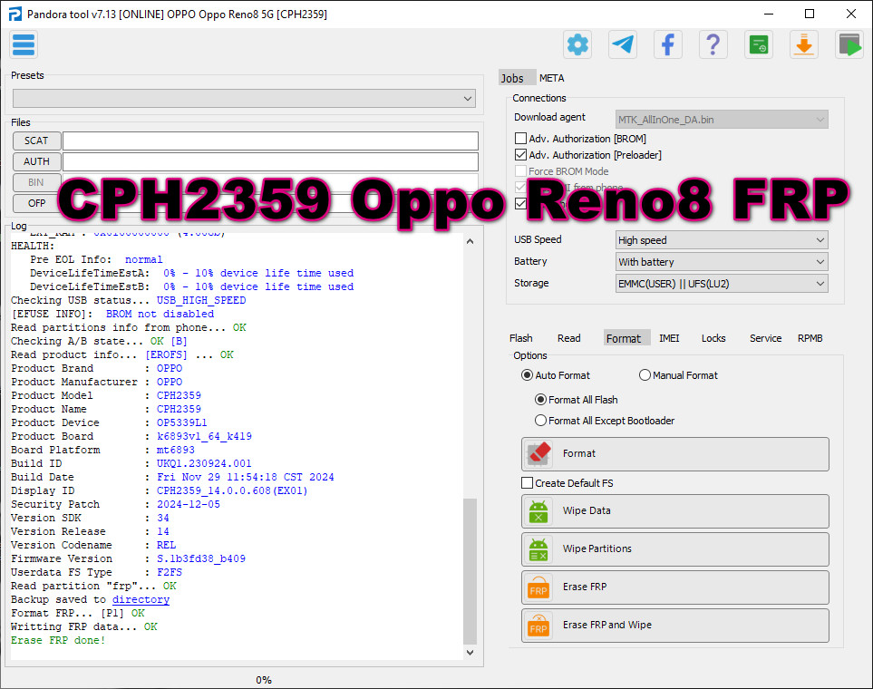
Task: Click the BIN file button
Action: pos(36,182)
